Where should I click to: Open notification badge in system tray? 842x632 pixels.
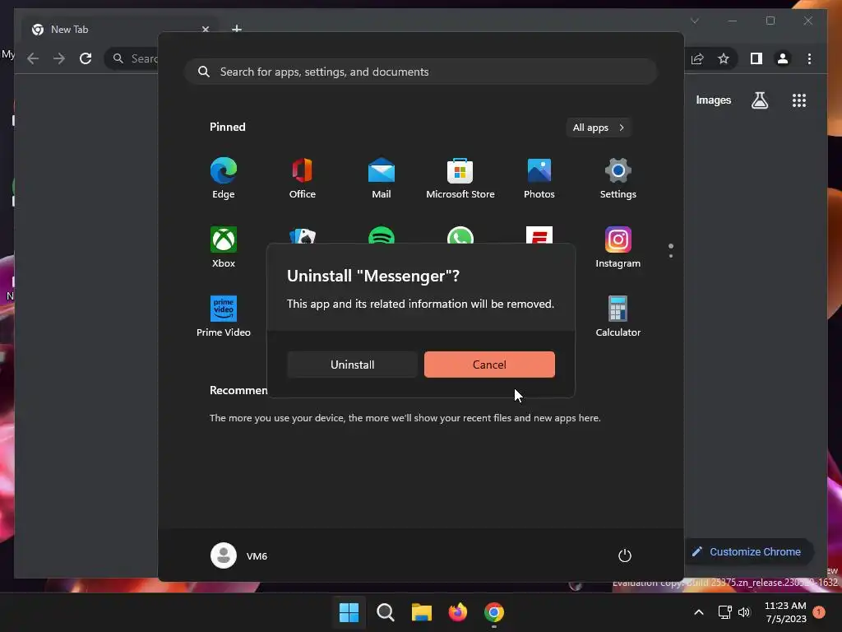coord(819,612)
